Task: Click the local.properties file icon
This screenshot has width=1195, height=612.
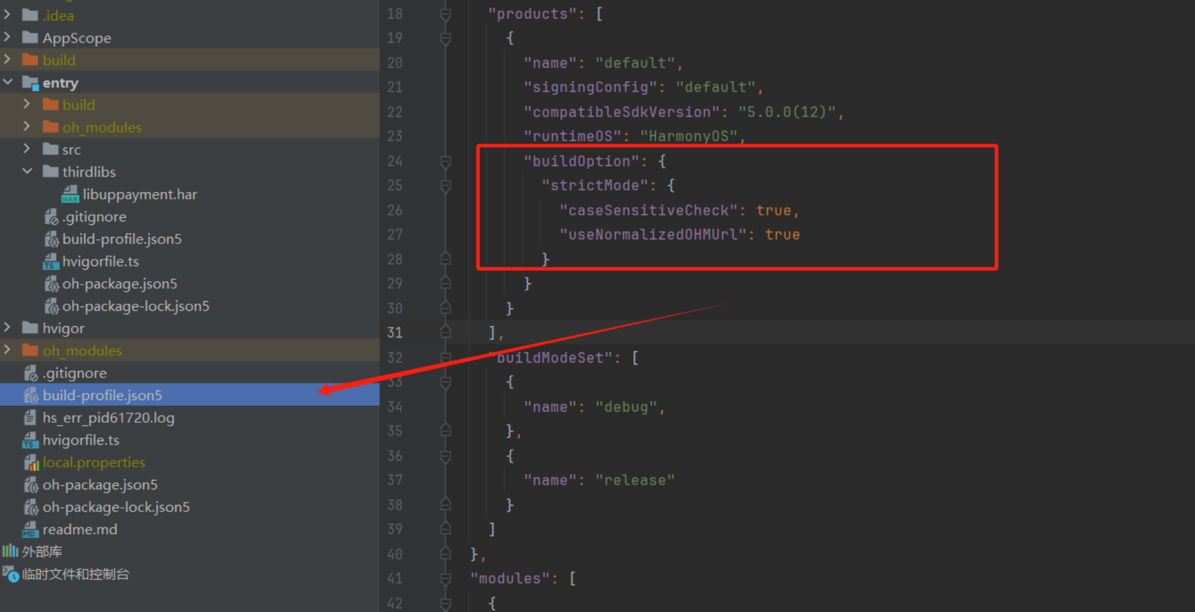Action: pos(31,463)
